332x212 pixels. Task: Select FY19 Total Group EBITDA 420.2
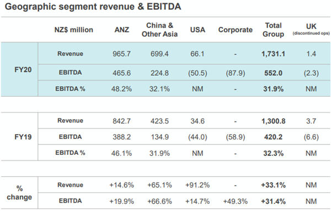click(x=273, y=137)
